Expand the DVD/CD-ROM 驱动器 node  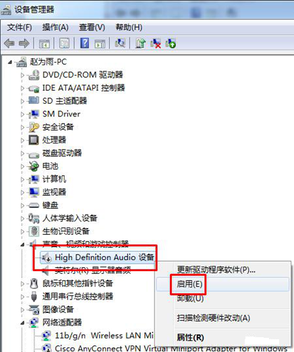(22, 75)
